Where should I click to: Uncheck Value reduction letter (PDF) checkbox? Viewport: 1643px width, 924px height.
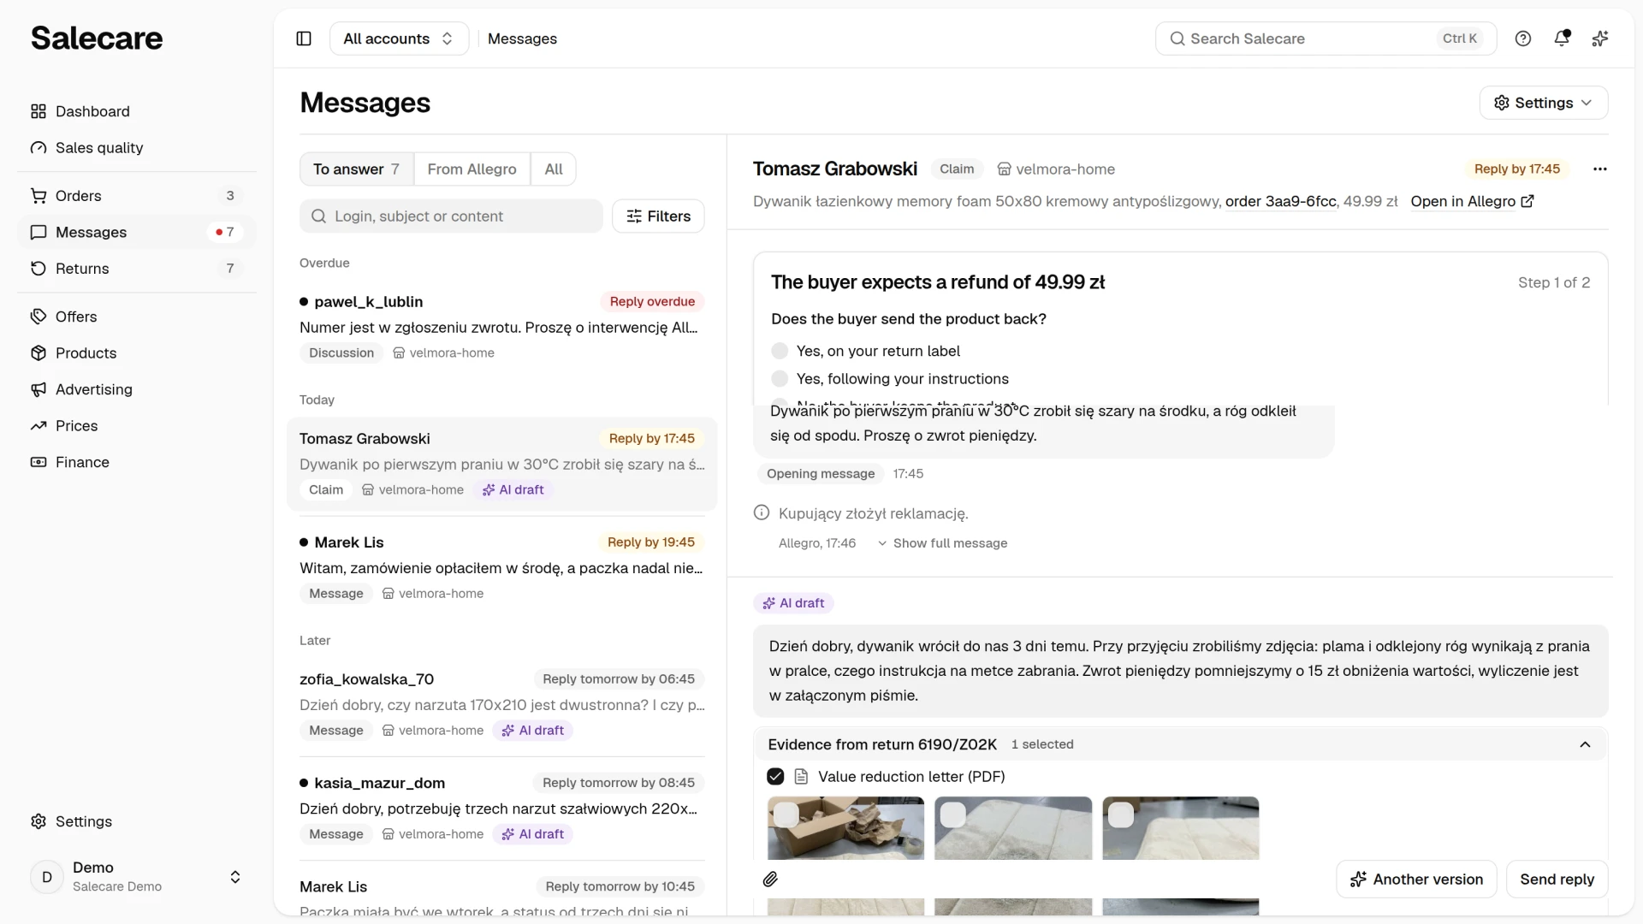775,777
